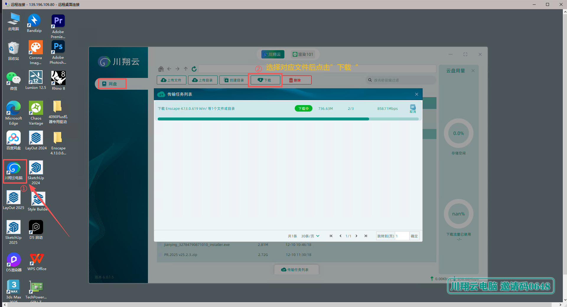Click the 858.11Mbps download speed value
Viewport: 567px width, 307px height.
click(x=387, y=109)
